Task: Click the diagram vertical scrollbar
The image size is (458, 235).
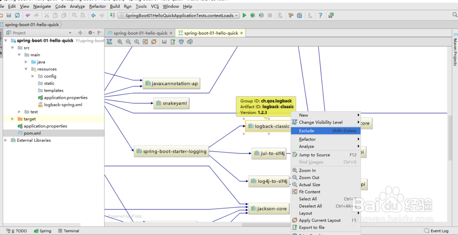Action: point(450,137)
